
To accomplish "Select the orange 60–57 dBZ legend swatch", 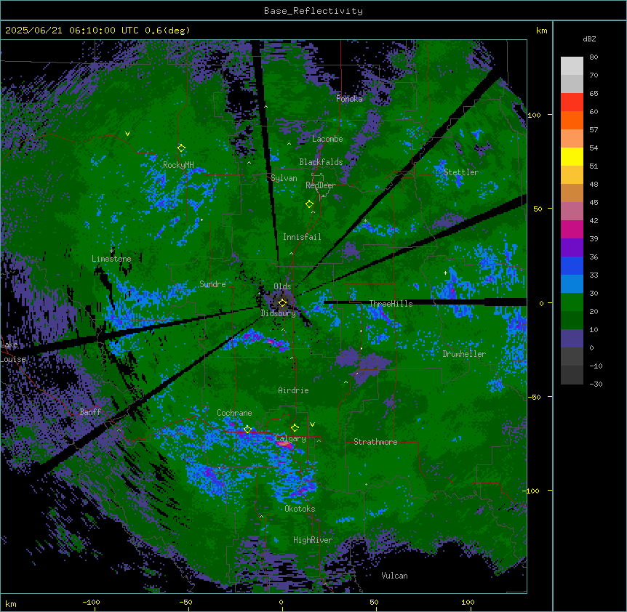I will (572, 120).
